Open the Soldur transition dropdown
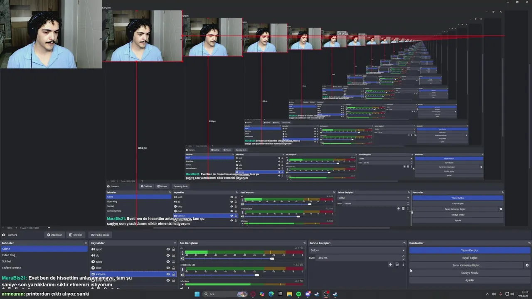532x299 pixels. pos(357,250)
